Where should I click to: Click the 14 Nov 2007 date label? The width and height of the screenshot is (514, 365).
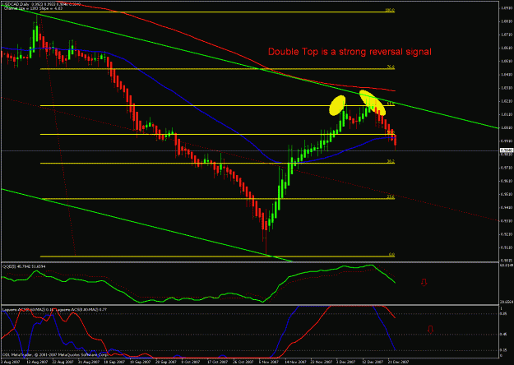[294, 362]
